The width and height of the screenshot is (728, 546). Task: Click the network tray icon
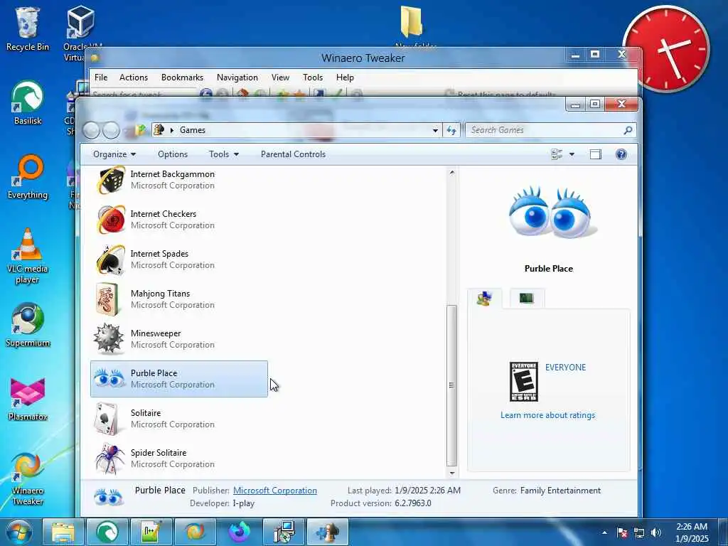pyautogui.click(x=639, y=532)
